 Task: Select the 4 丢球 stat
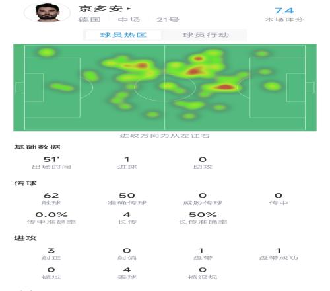pyautogui.click(x=127, y=273)
